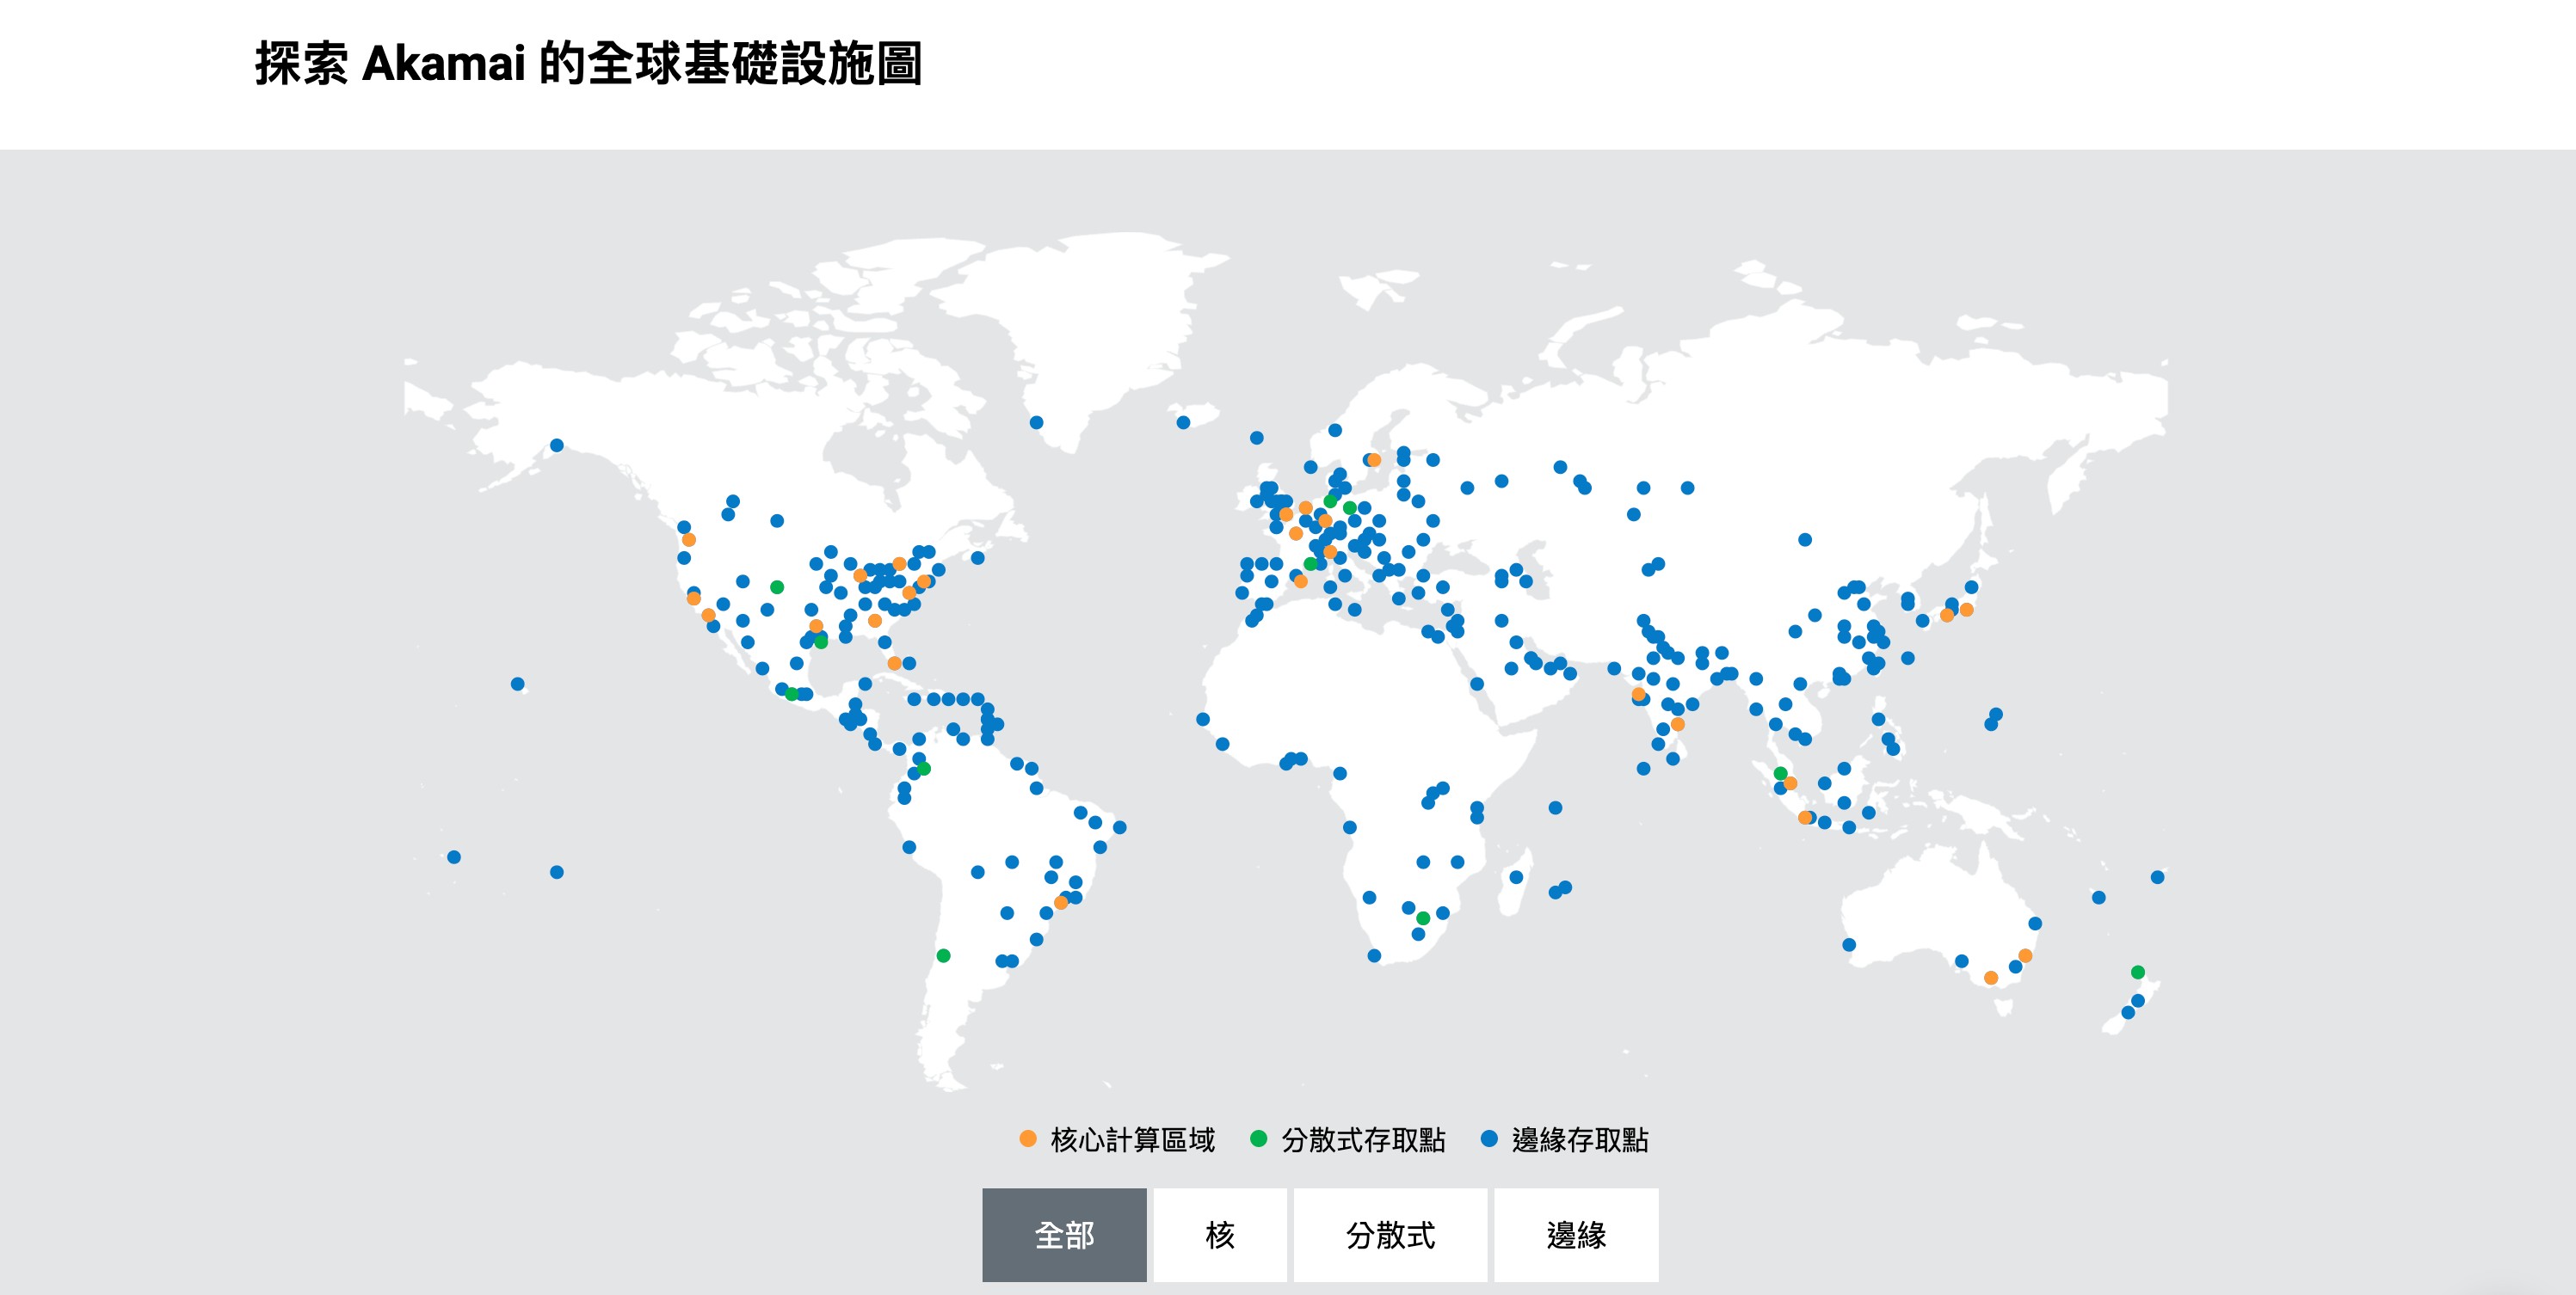The height and width of the screenshot is (1295, 2576).
Task: Select the blue edge dot in Mongolia
Action: coord(1805,540)
